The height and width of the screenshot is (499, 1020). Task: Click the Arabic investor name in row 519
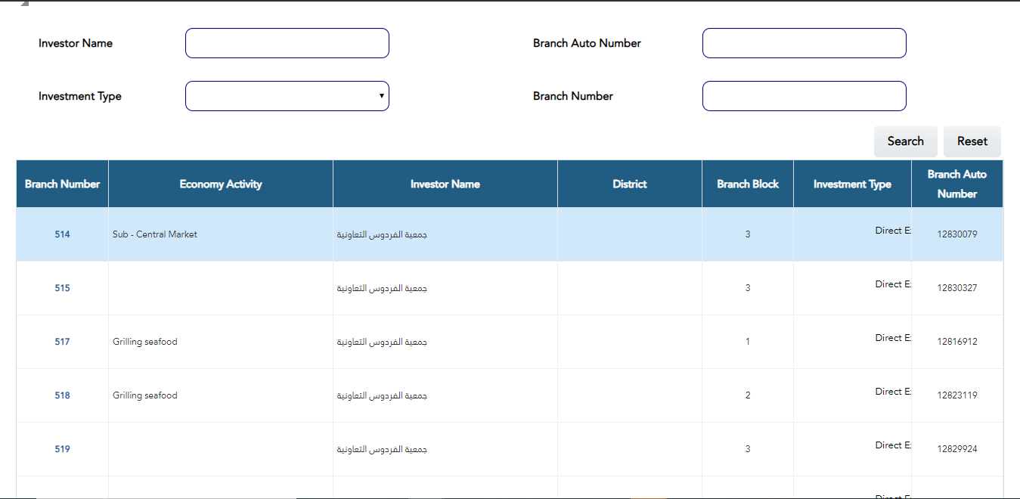[x=382, y=449]
